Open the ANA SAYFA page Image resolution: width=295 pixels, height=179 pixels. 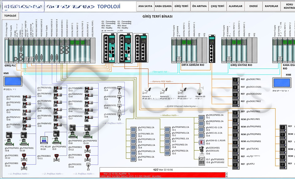(145, 6)
